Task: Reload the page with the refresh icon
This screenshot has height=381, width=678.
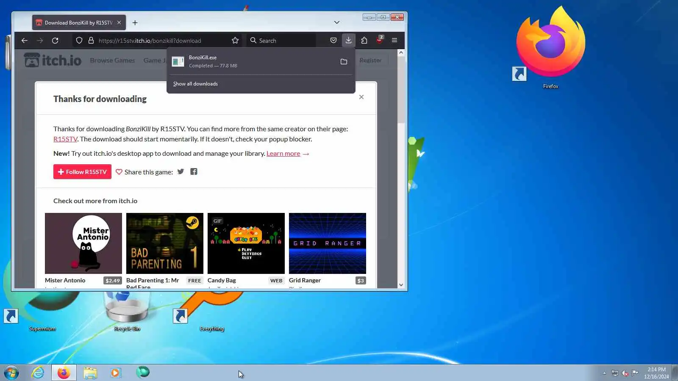Action: [55, 41]
